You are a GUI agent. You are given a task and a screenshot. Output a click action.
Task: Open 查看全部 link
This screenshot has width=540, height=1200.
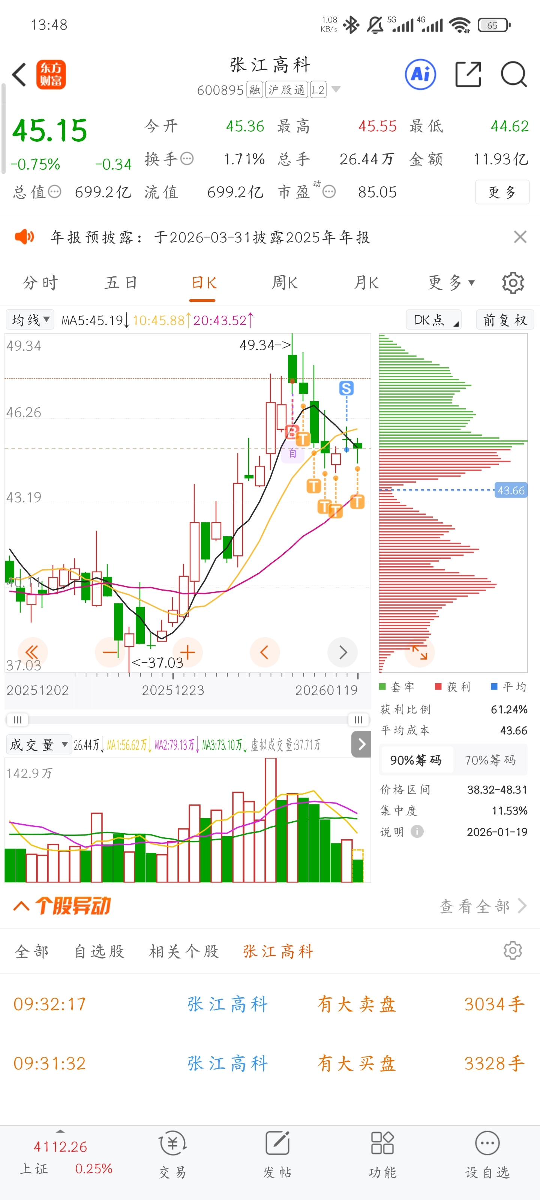click(483, 906)
